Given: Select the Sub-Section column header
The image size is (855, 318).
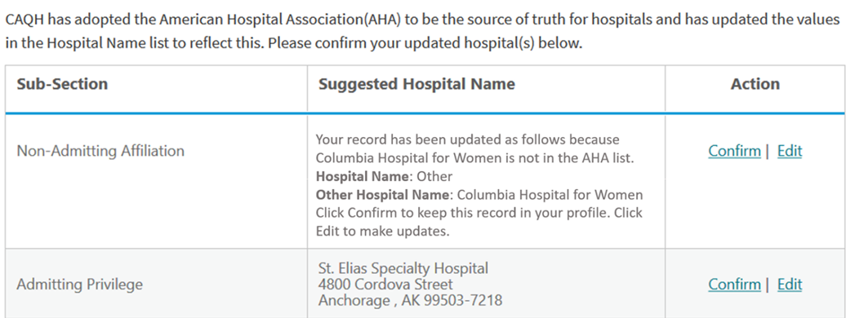Looking at the screenshot, I should tap(62, 84).
